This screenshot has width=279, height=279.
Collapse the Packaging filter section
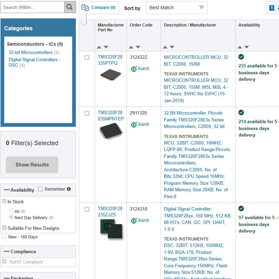pyautogui.click(x=7, y=278)
